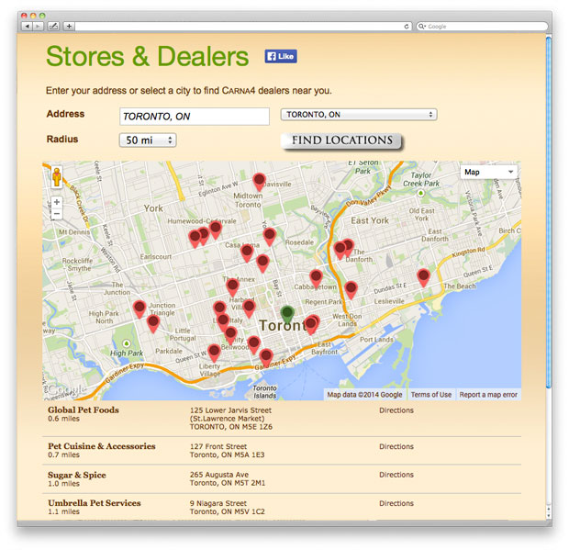The height and width of the screenshot is (550, 569).
Task: Open the Map type dropdown
Action: pos(489,172)
